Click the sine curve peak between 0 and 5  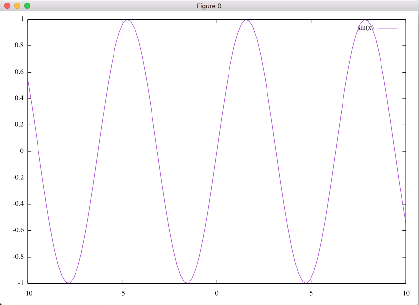[x=246, y=20]
